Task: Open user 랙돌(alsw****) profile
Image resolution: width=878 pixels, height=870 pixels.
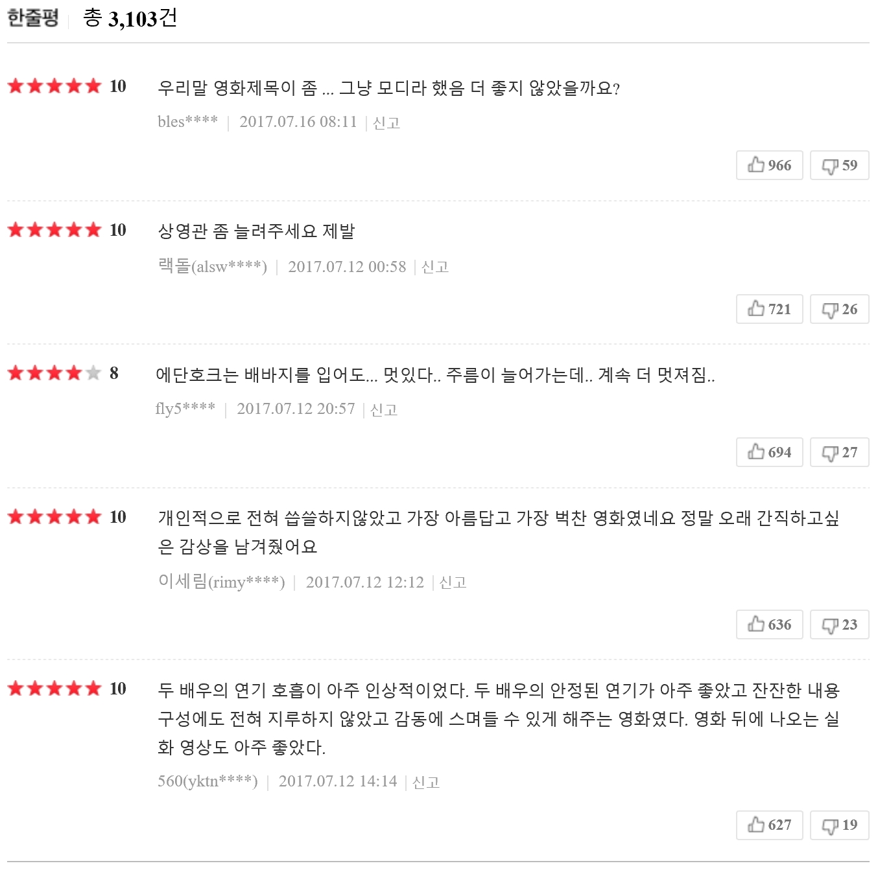Action: click(213, 266)
